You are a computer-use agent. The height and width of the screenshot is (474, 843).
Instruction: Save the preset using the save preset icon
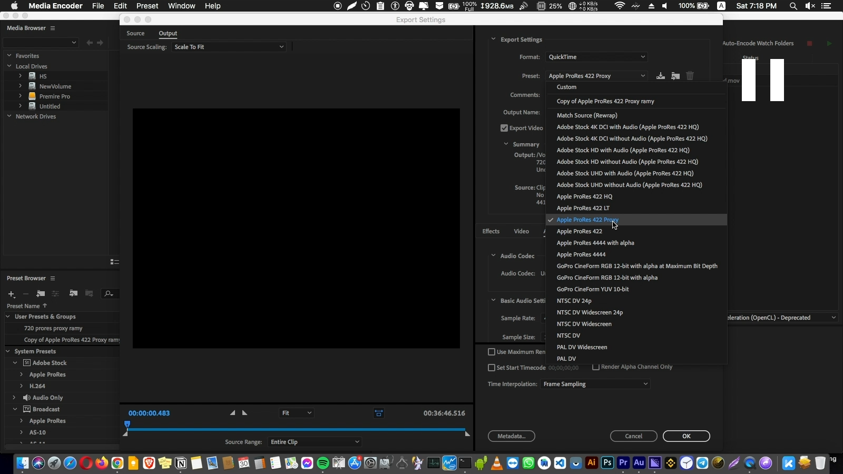click(x=660, y=76)
